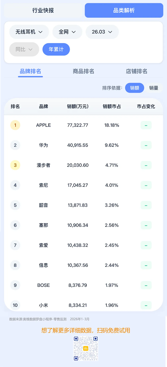Click the rank 3 yellow badge

pyautogui.click(x=15, y=165)
